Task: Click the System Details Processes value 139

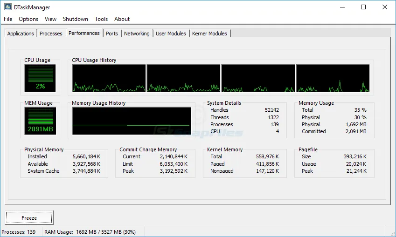Action: [275, 124]
